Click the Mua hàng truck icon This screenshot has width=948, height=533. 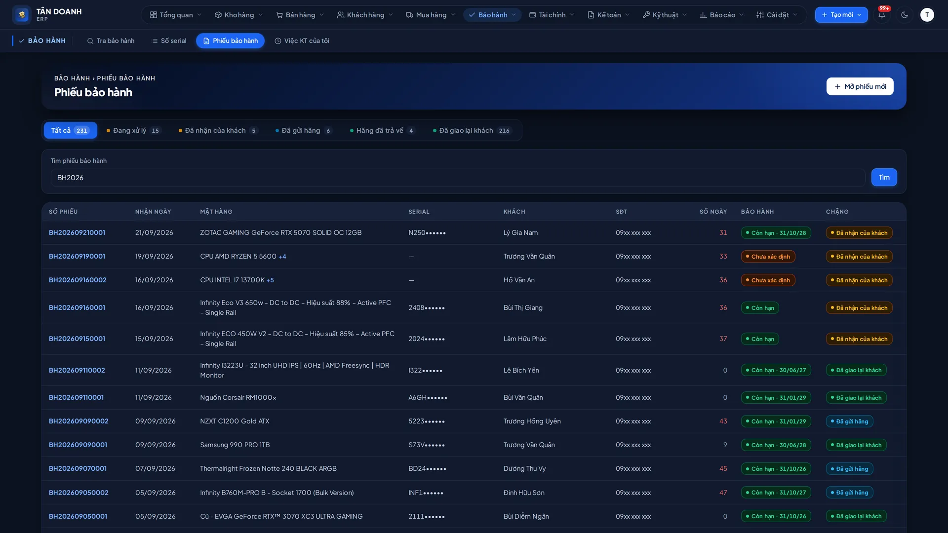click(410, 15)
